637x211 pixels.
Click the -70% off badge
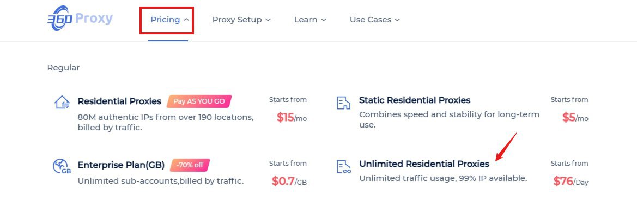pos(190,165)
